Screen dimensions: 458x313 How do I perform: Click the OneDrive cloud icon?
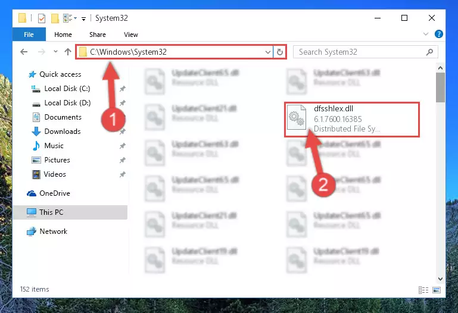31,193
